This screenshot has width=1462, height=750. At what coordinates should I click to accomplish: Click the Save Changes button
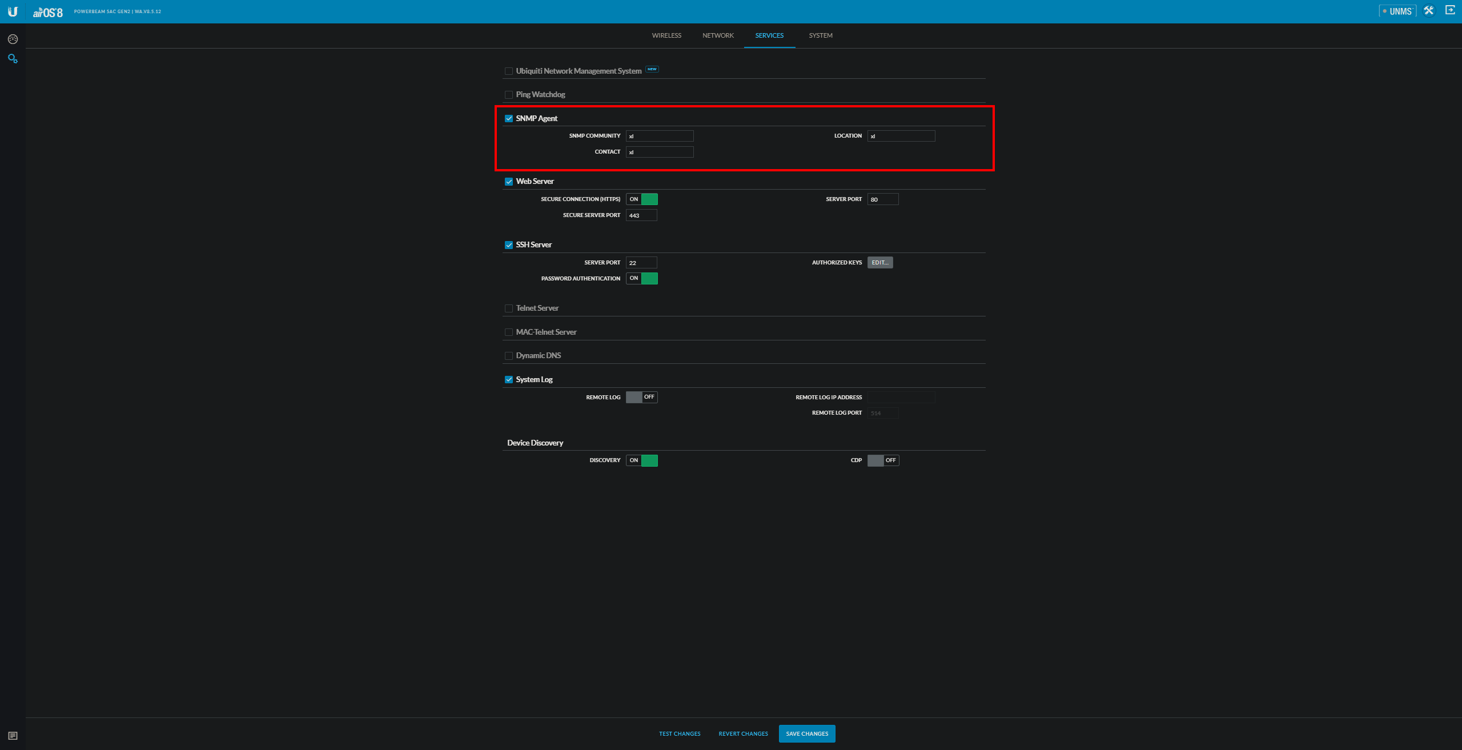[x=806, y=734]
